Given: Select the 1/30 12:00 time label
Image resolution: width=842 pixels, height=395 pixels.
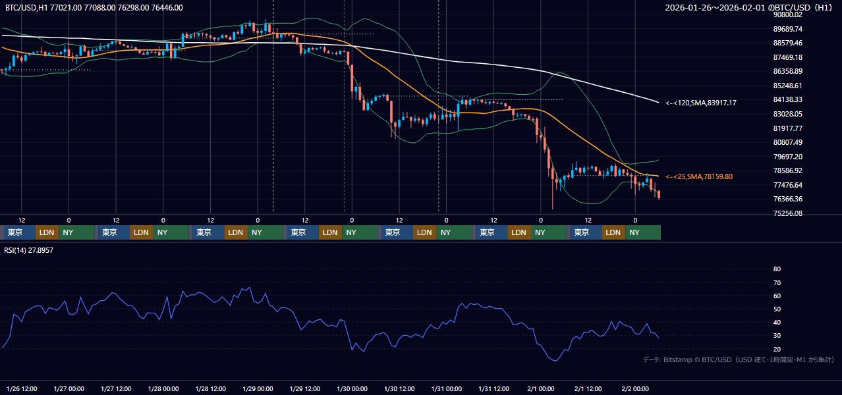Looking at the screenshot, I should click(x=399, y=388).
